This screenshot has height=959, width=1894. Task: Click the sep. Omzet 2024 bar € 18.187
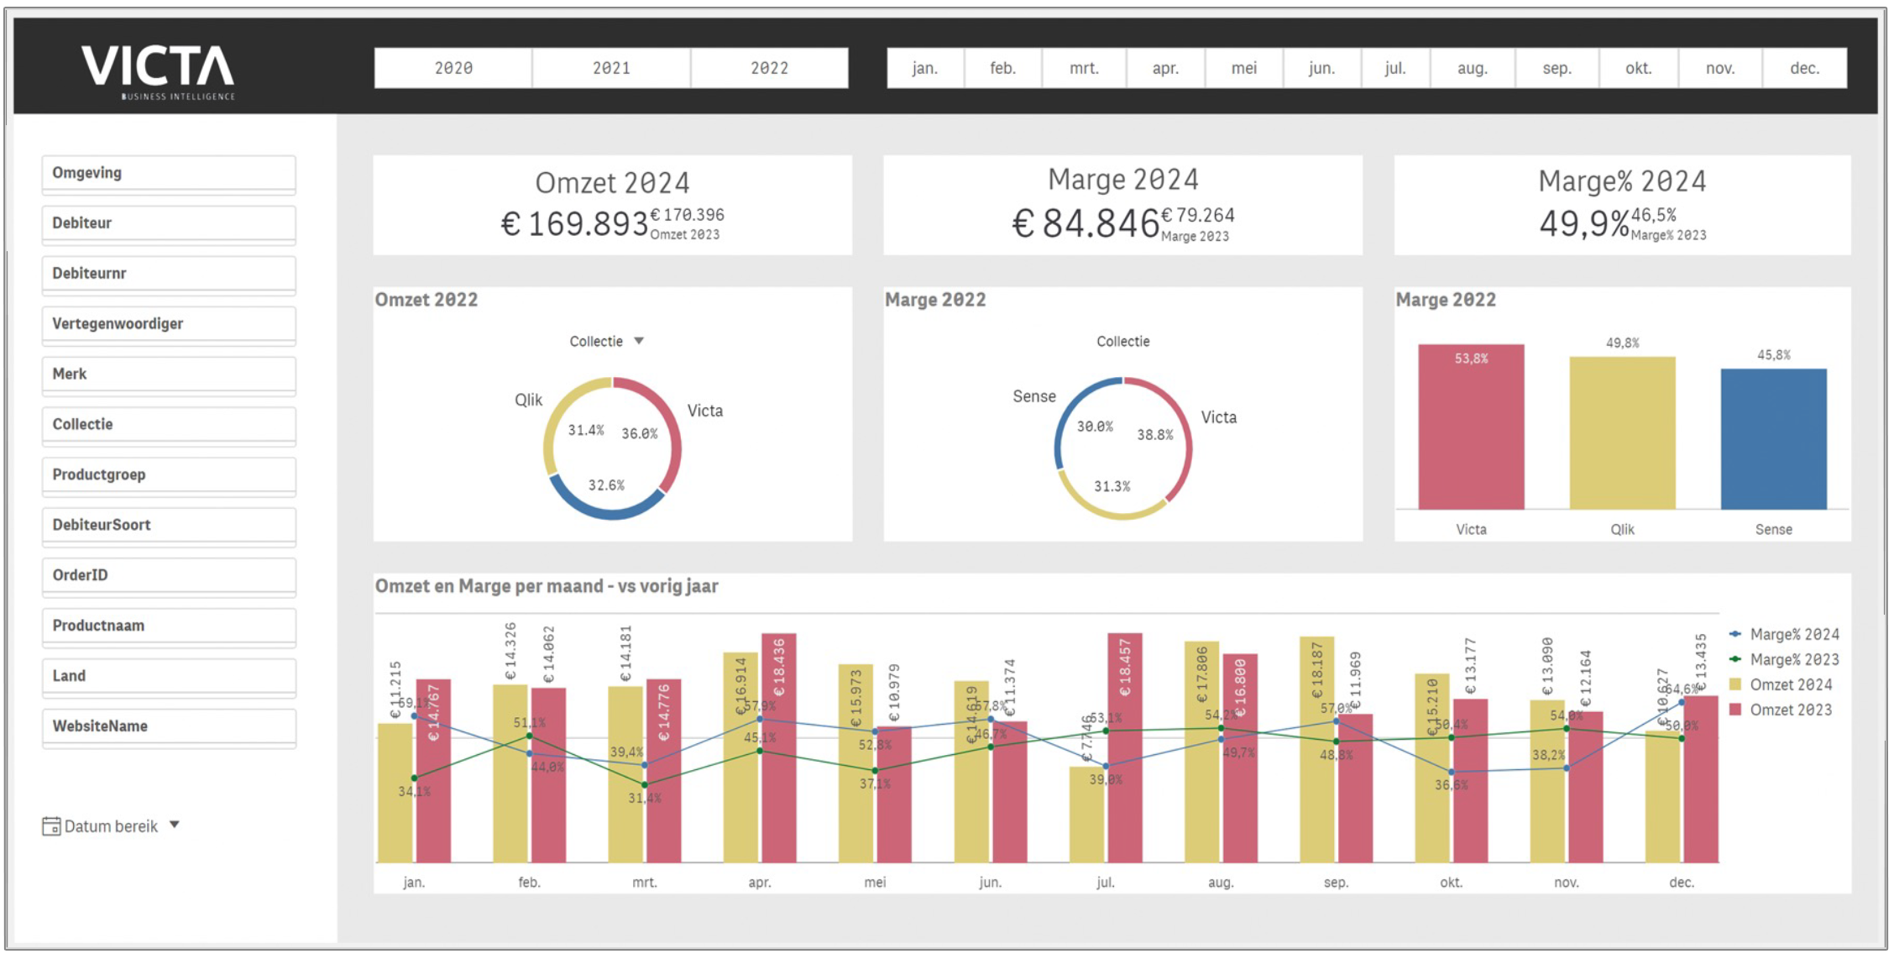click(x=1317, y=749)
